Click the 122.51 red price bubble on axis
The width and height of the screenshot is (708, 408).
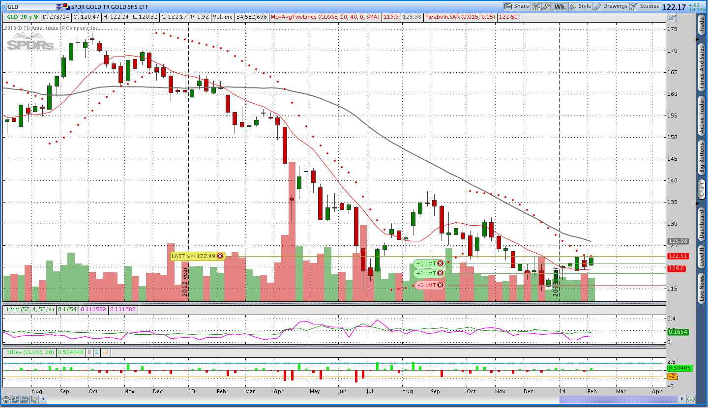(x=678, y=256)
